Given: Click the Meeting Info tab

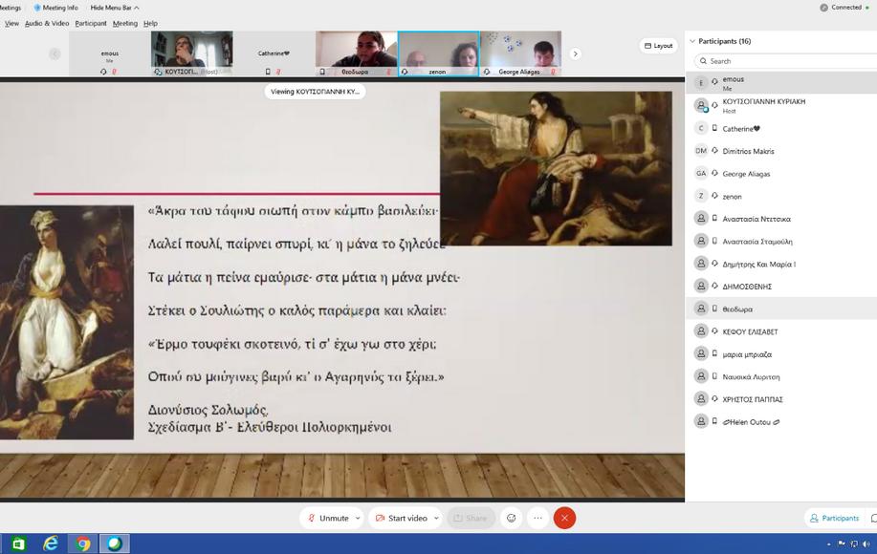Looking at the screenshot, I should pyautogui.click(x=55, y=8).
